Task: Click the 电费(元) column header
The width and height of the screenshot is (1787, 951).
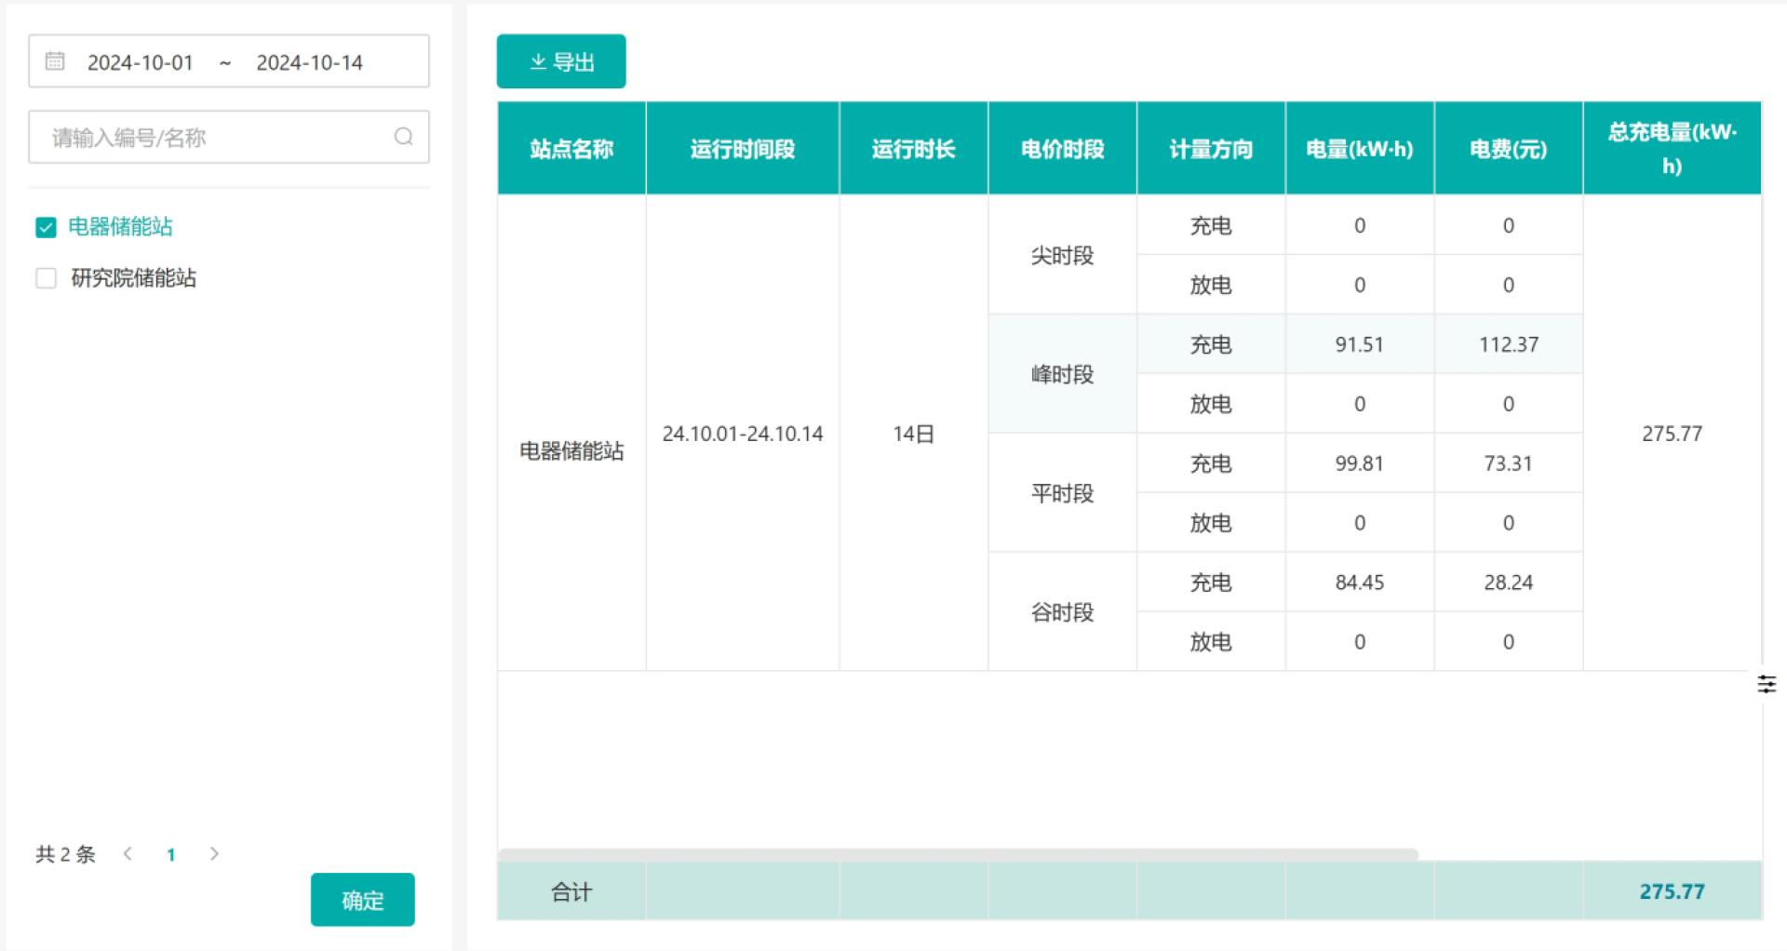Action: tap(1509, 149)
